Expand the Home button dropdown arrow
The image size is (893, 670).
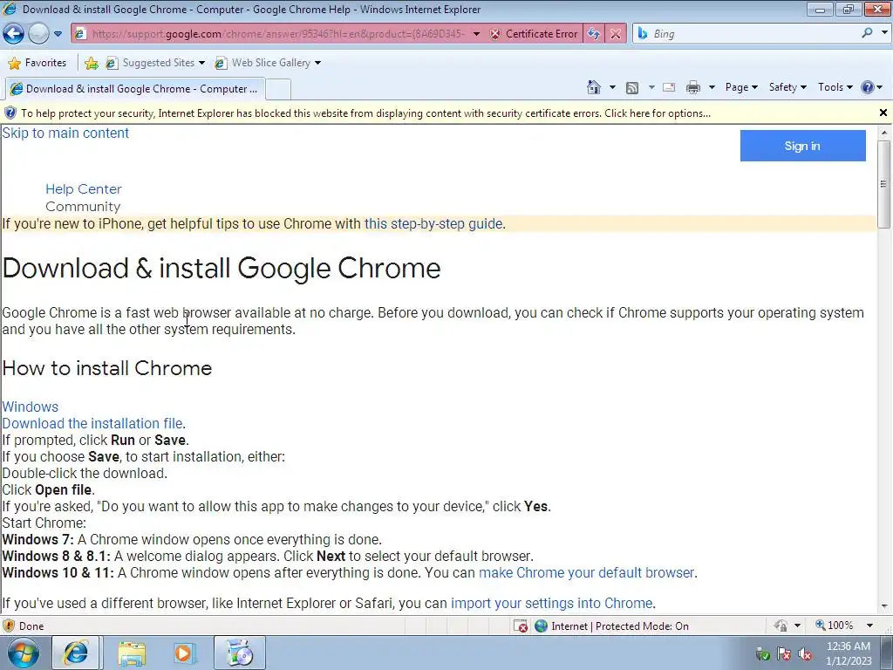pyautogui.click(x=612, y=87)
